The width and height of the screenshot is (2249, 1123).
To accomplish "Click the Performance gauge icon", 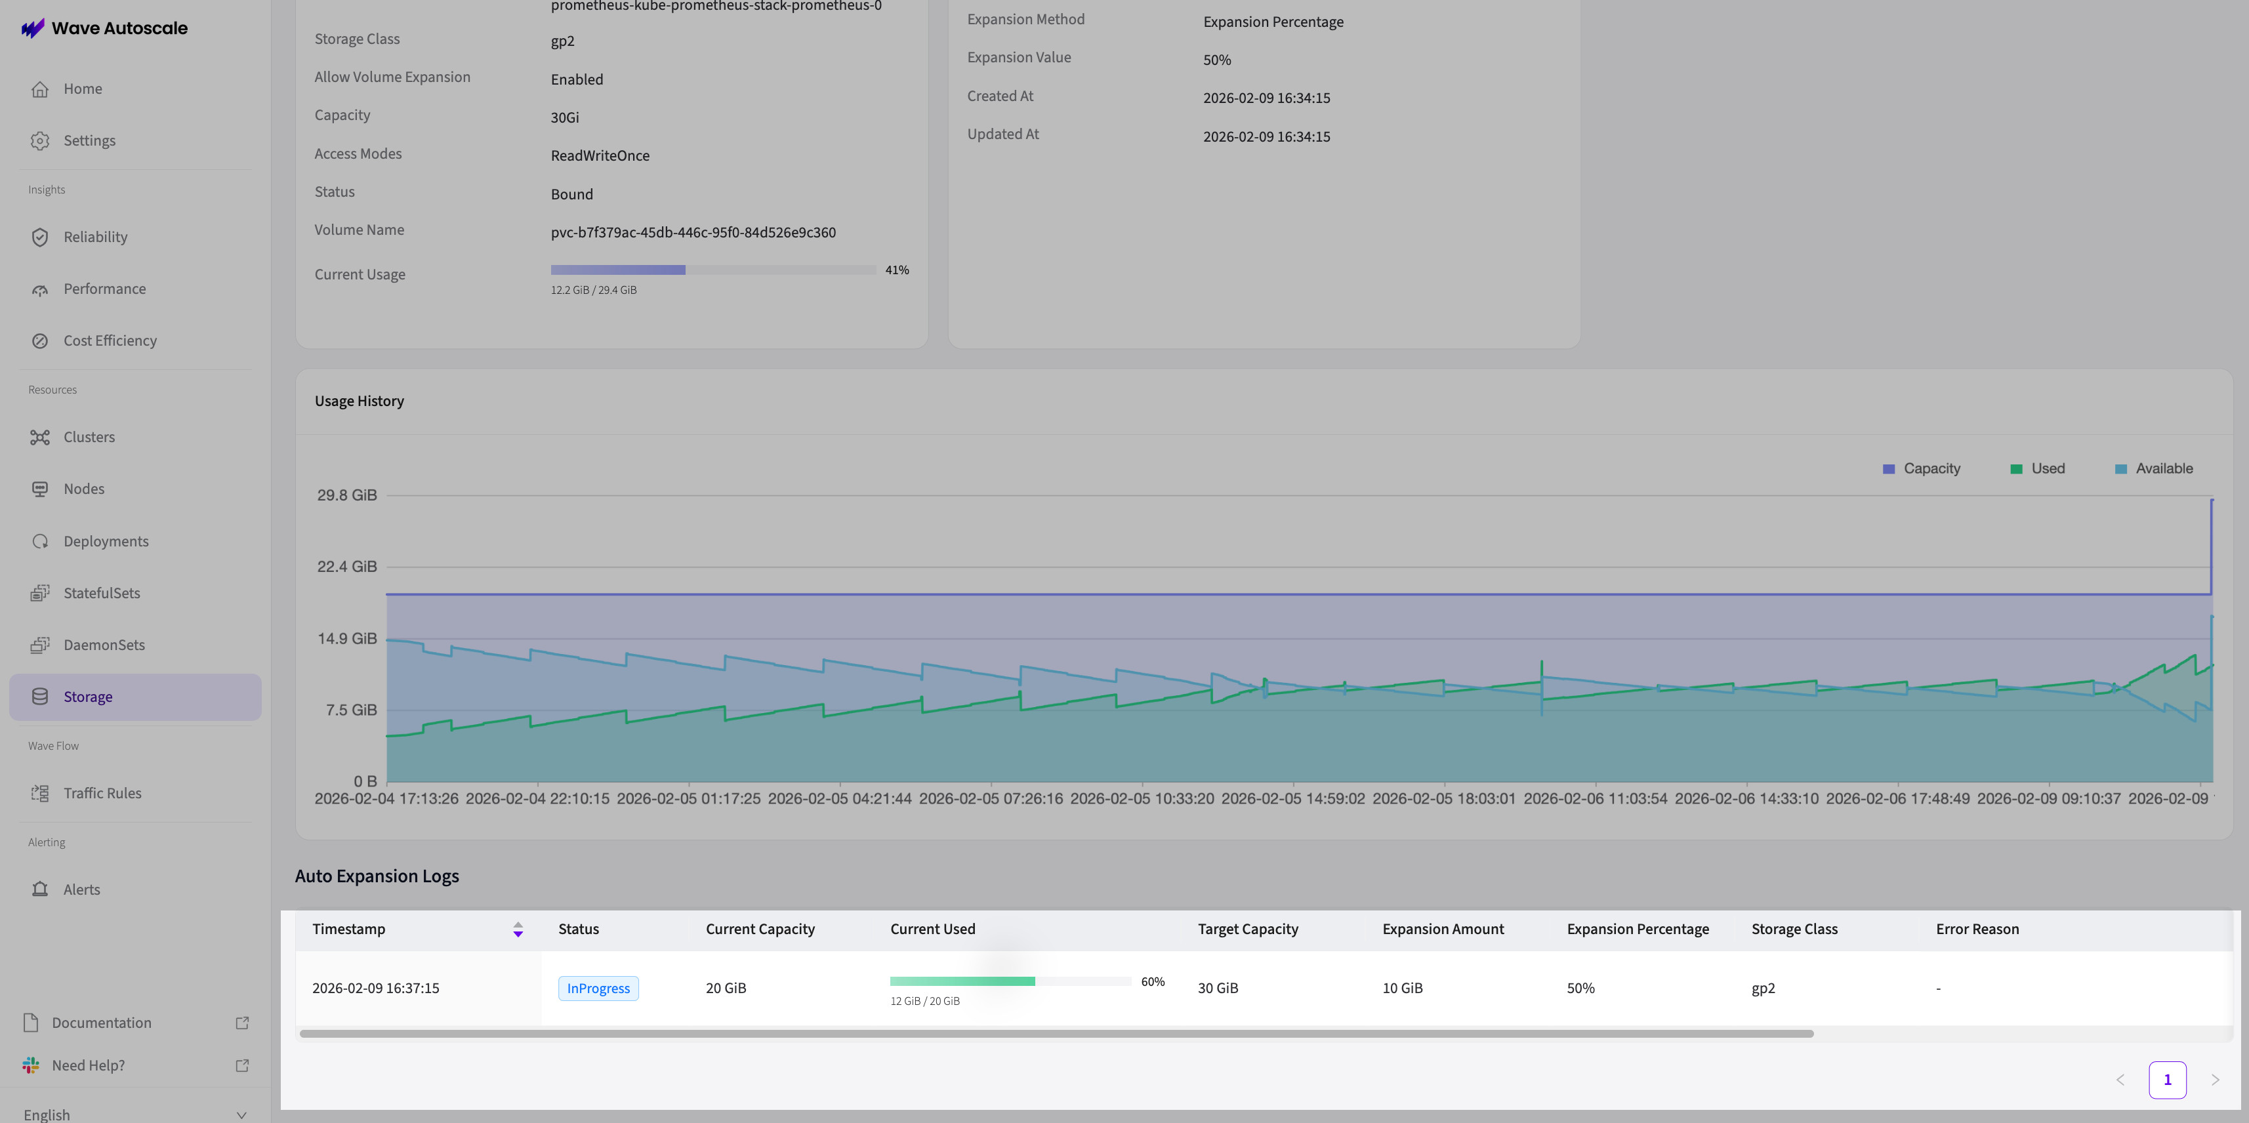I will 40,289.
